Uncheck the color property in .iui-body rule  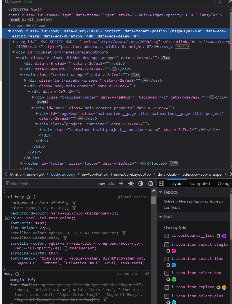tap(7, 218)
